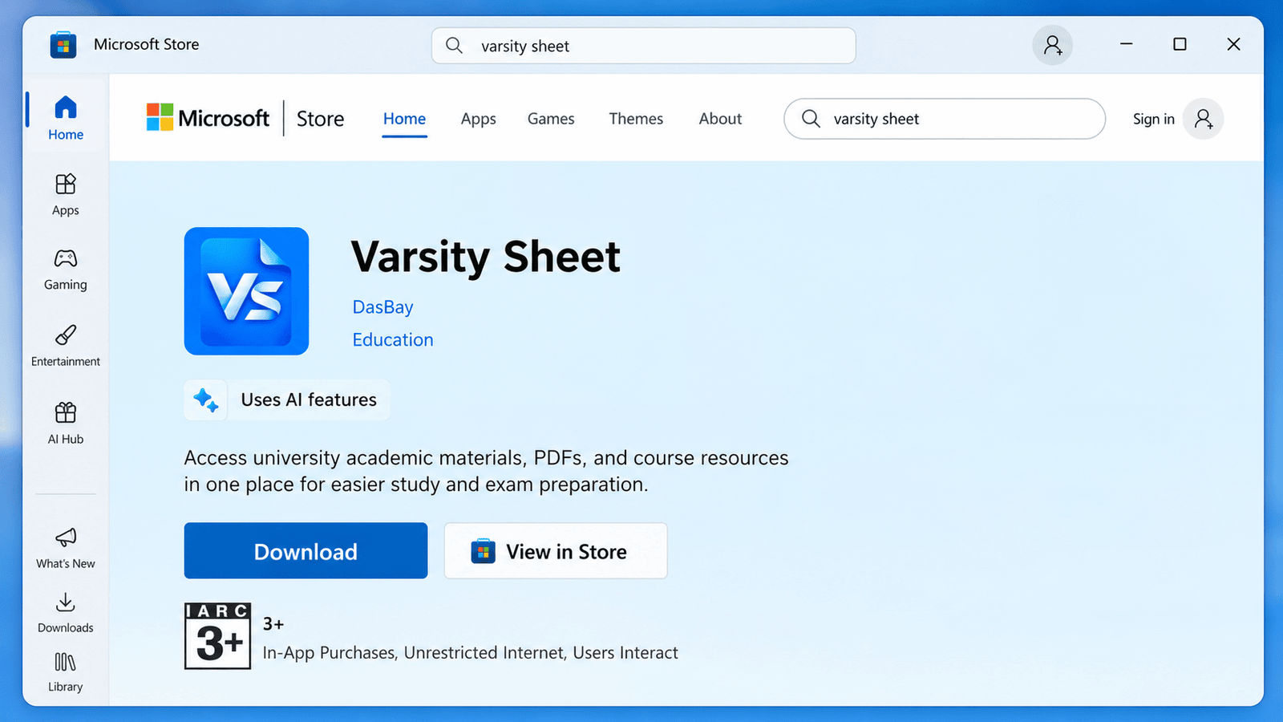This screenshot has width=1283, height=722.
Task: Select the About tab in page navigation
Action: [x=720, y=119]
